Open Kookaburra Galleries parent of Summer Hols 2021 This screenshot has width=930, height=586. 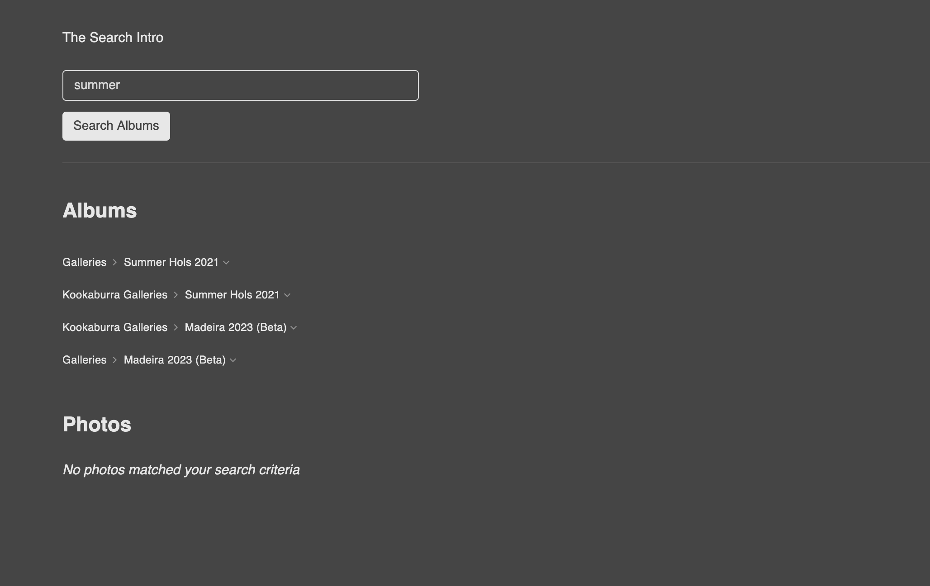coord(115,295)
